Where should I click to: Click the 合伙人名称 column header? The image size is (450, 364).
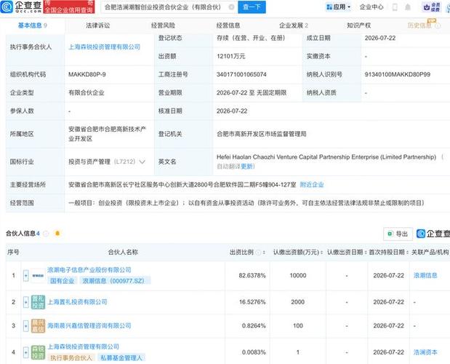(x=123, y=252)
